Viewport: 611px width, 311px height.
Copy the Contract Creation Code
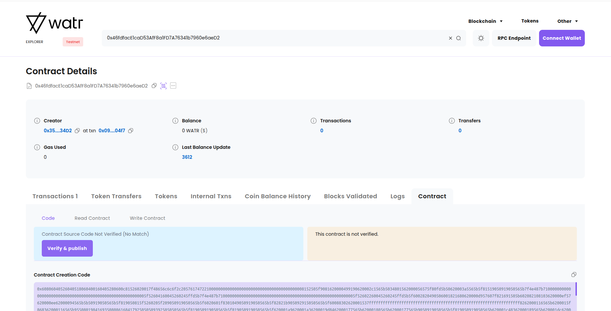point(574,275)
